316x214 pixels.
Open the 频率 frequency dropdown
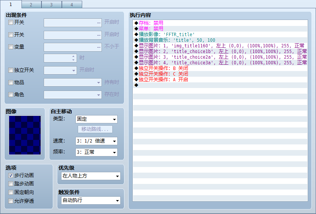(96, 152)
